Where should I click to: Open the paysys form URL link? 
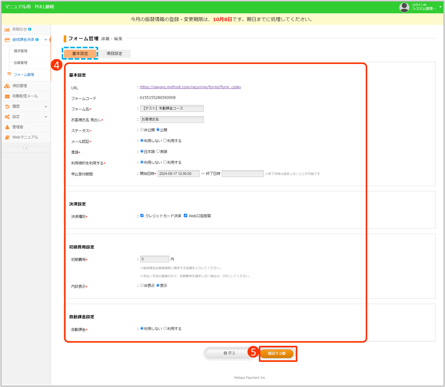pyautogui.click(x=190, y=87)
